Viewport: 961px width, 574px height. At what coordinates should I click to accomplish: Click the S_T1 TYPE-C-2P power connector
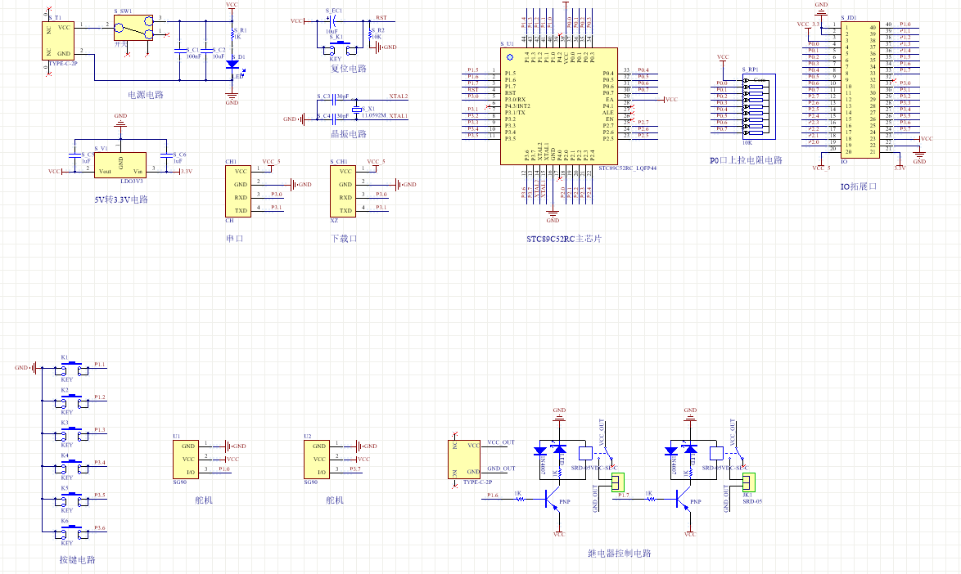(x=60, y=40)
